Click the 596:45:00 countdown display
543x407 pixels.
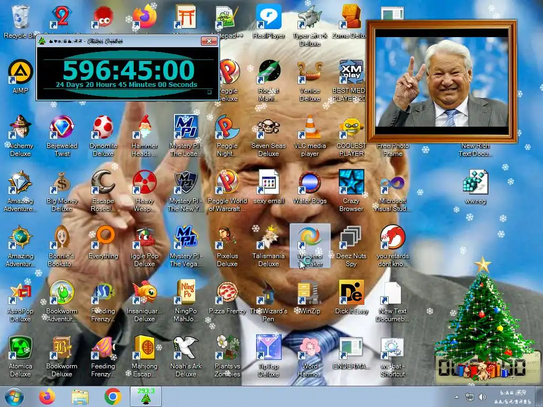coord(128,70)
